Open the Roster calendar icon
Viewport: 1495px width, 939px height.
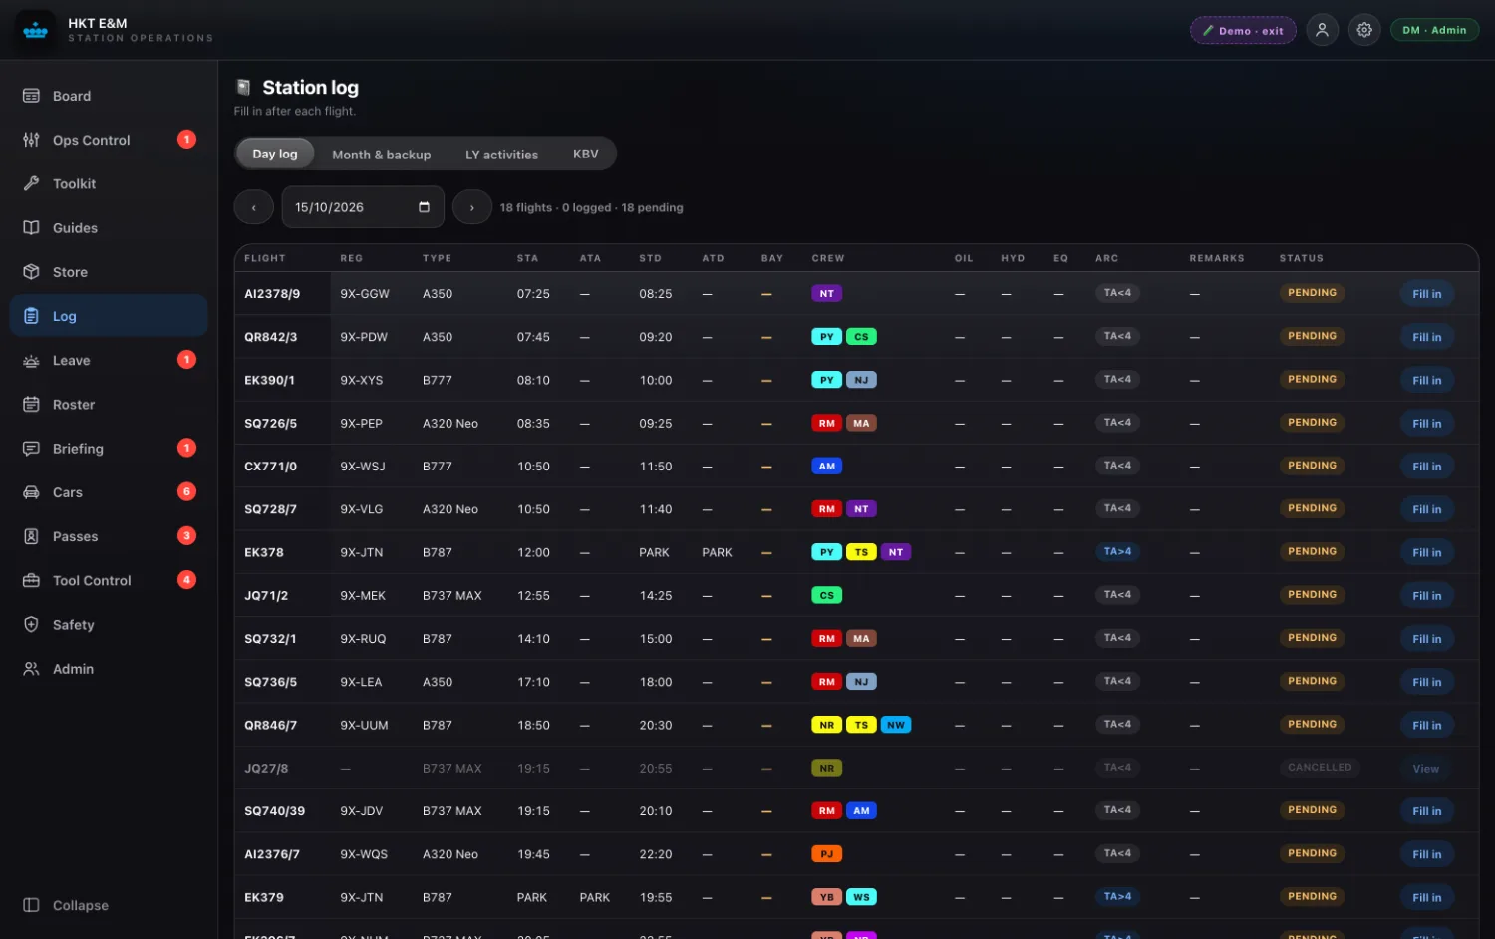[x=31, y=405]
